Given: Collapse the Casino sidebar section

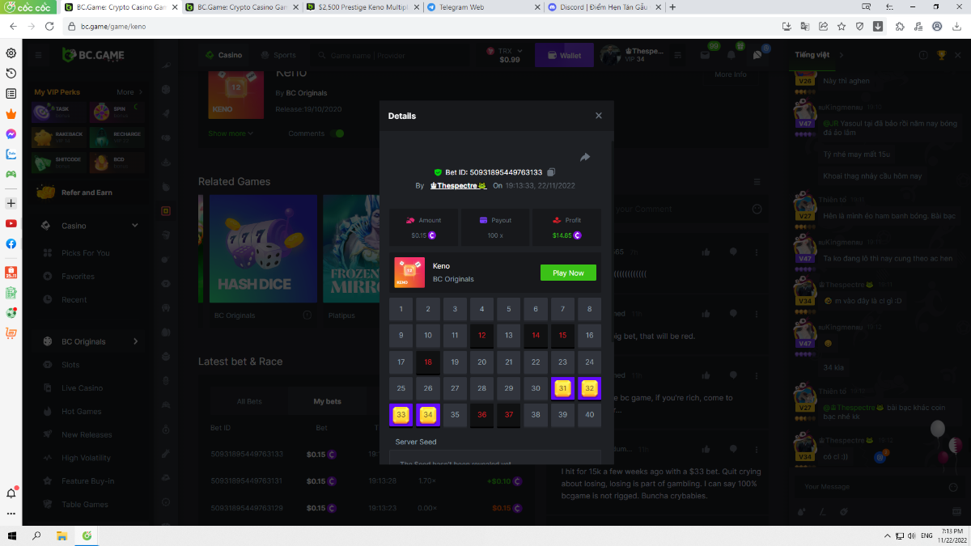Looking at the screenshot, I should (x=135, y=226).
